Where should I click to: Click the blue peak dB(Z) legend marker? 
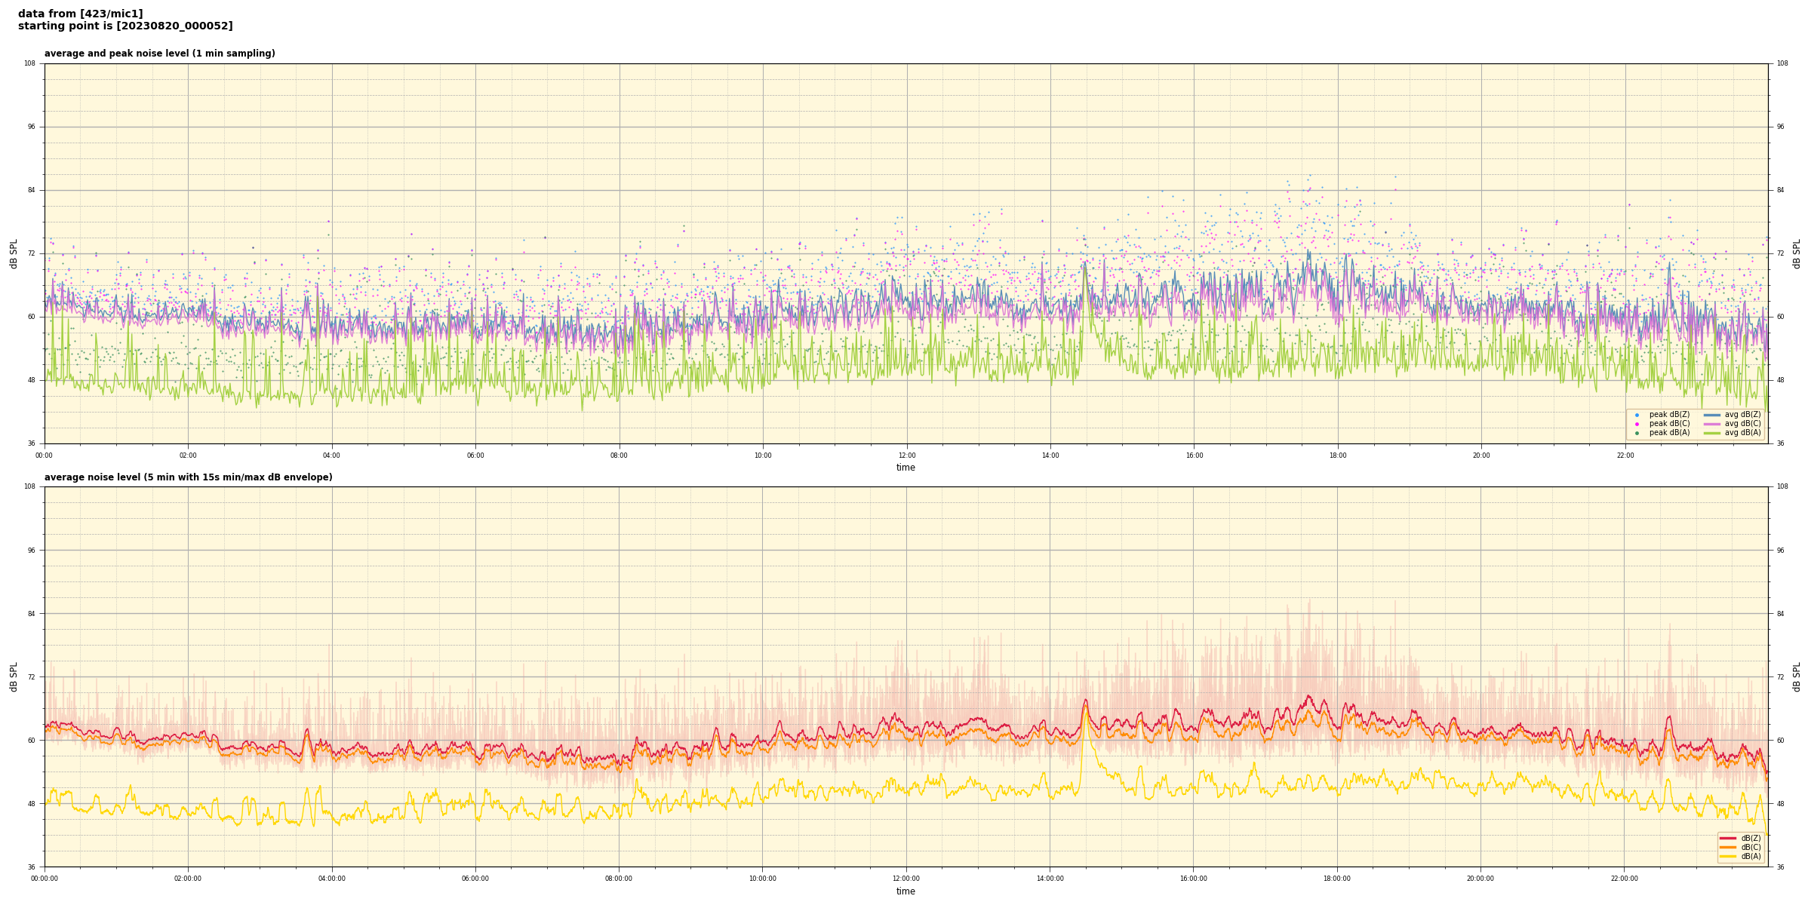click(x=1637, y=415)
